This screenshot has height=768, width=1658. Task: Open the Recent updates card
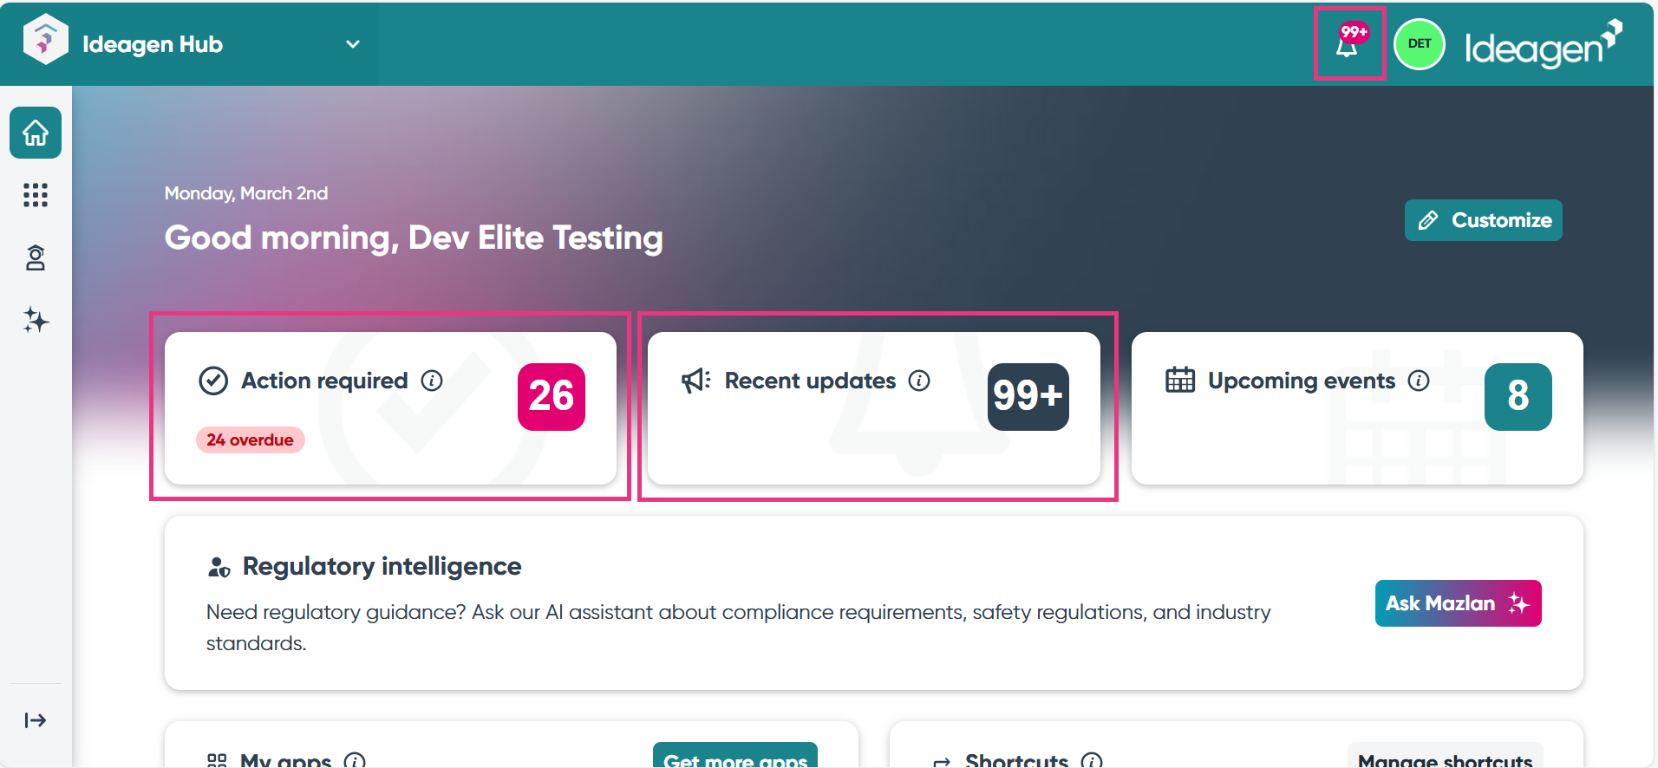(x=873, y=407)
